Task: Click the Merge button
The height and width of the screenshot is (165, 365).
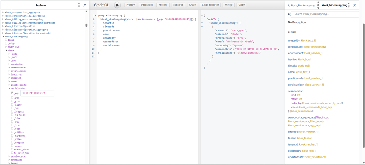Action: click(x=229, y=5)
